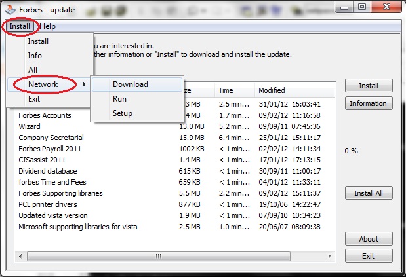The width and height of the screenshot is (406, 277).
Task: Sort by Modified column header
Action: click(x=294, y=90)
